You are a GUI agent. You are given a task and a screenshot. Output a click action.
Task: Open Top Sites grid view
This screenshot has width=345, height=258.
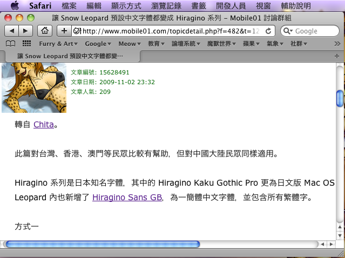coord(26,44)
